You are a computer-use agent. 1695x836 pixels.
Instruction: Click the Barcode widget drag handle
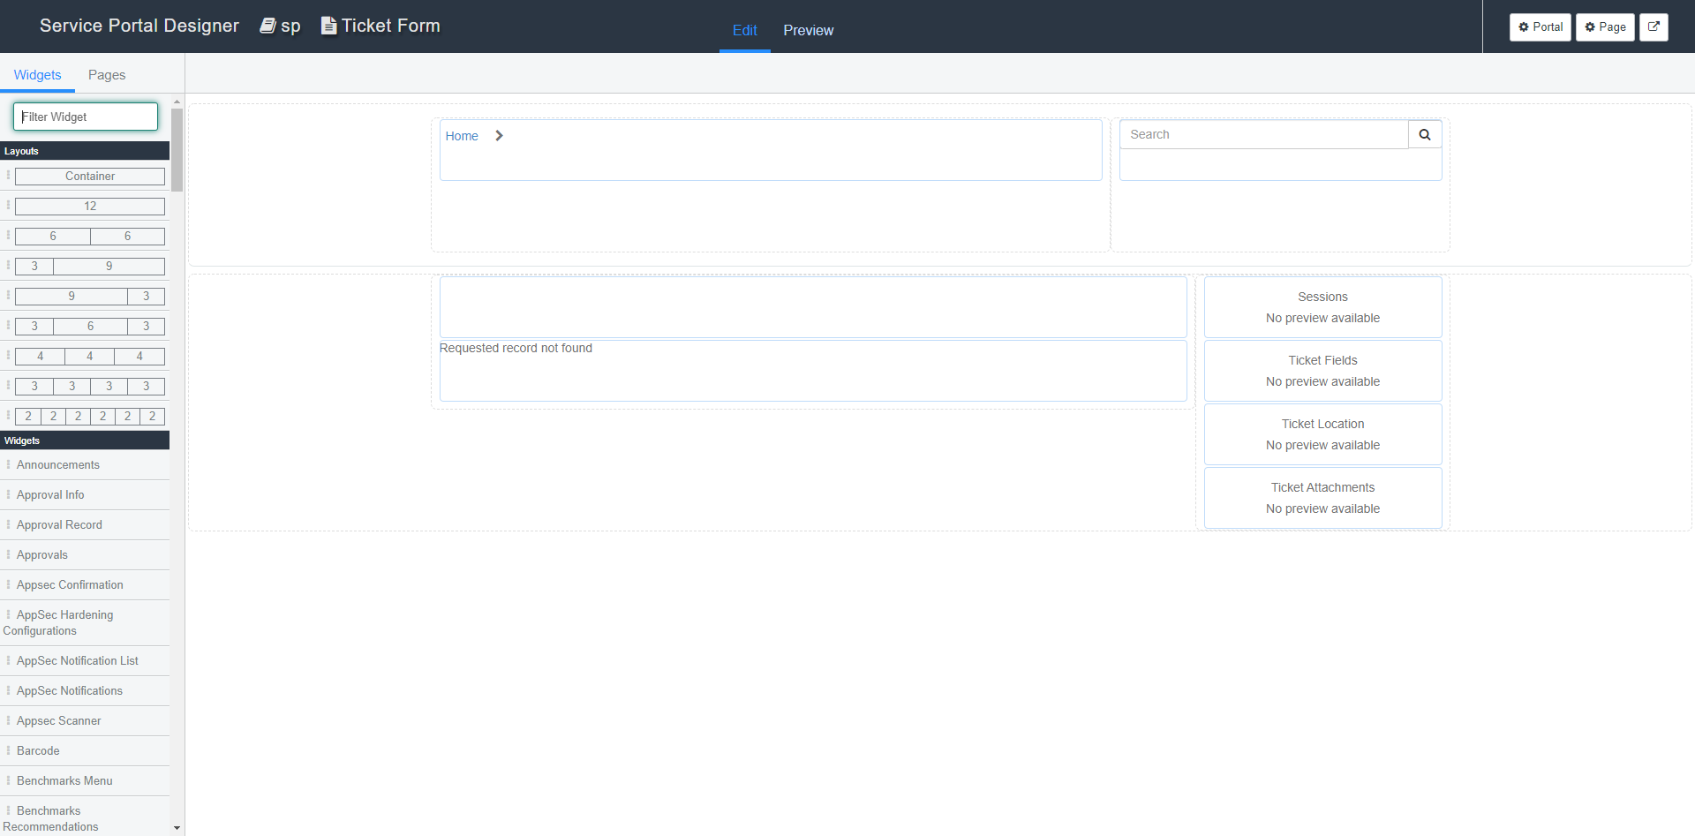click(x=9, y=750)
